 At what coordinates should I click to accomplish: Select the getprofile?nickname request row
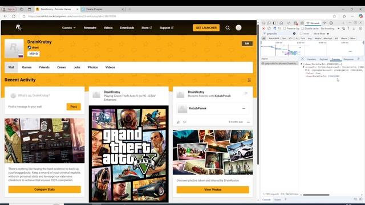(279, 63)
